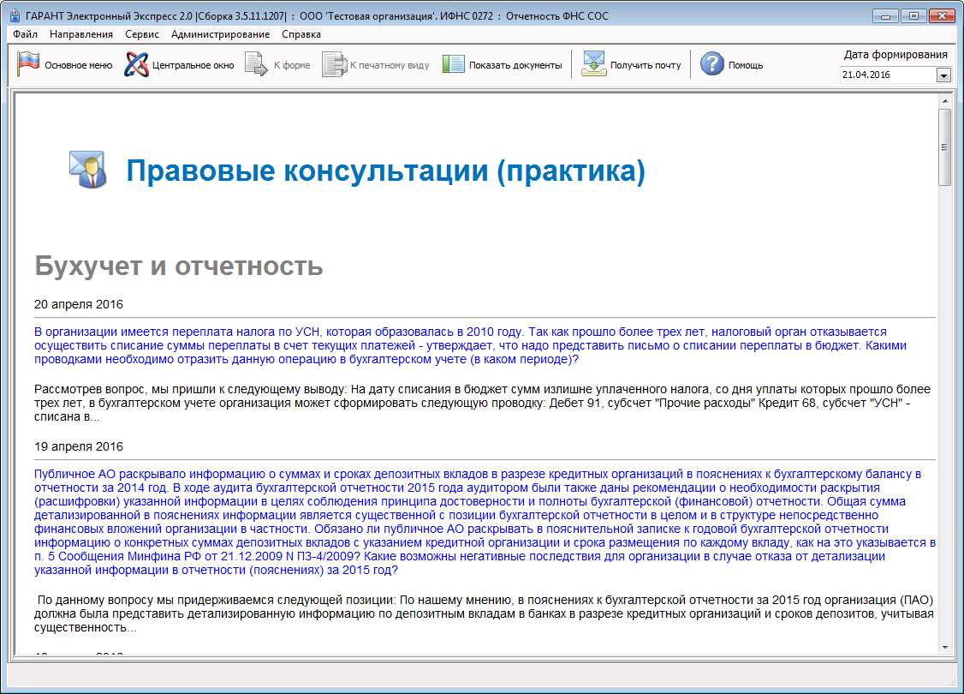This screenshot has width=964, height=694.
Task: Click the Получить почту mail icon
Action: (x=594, y=64)
